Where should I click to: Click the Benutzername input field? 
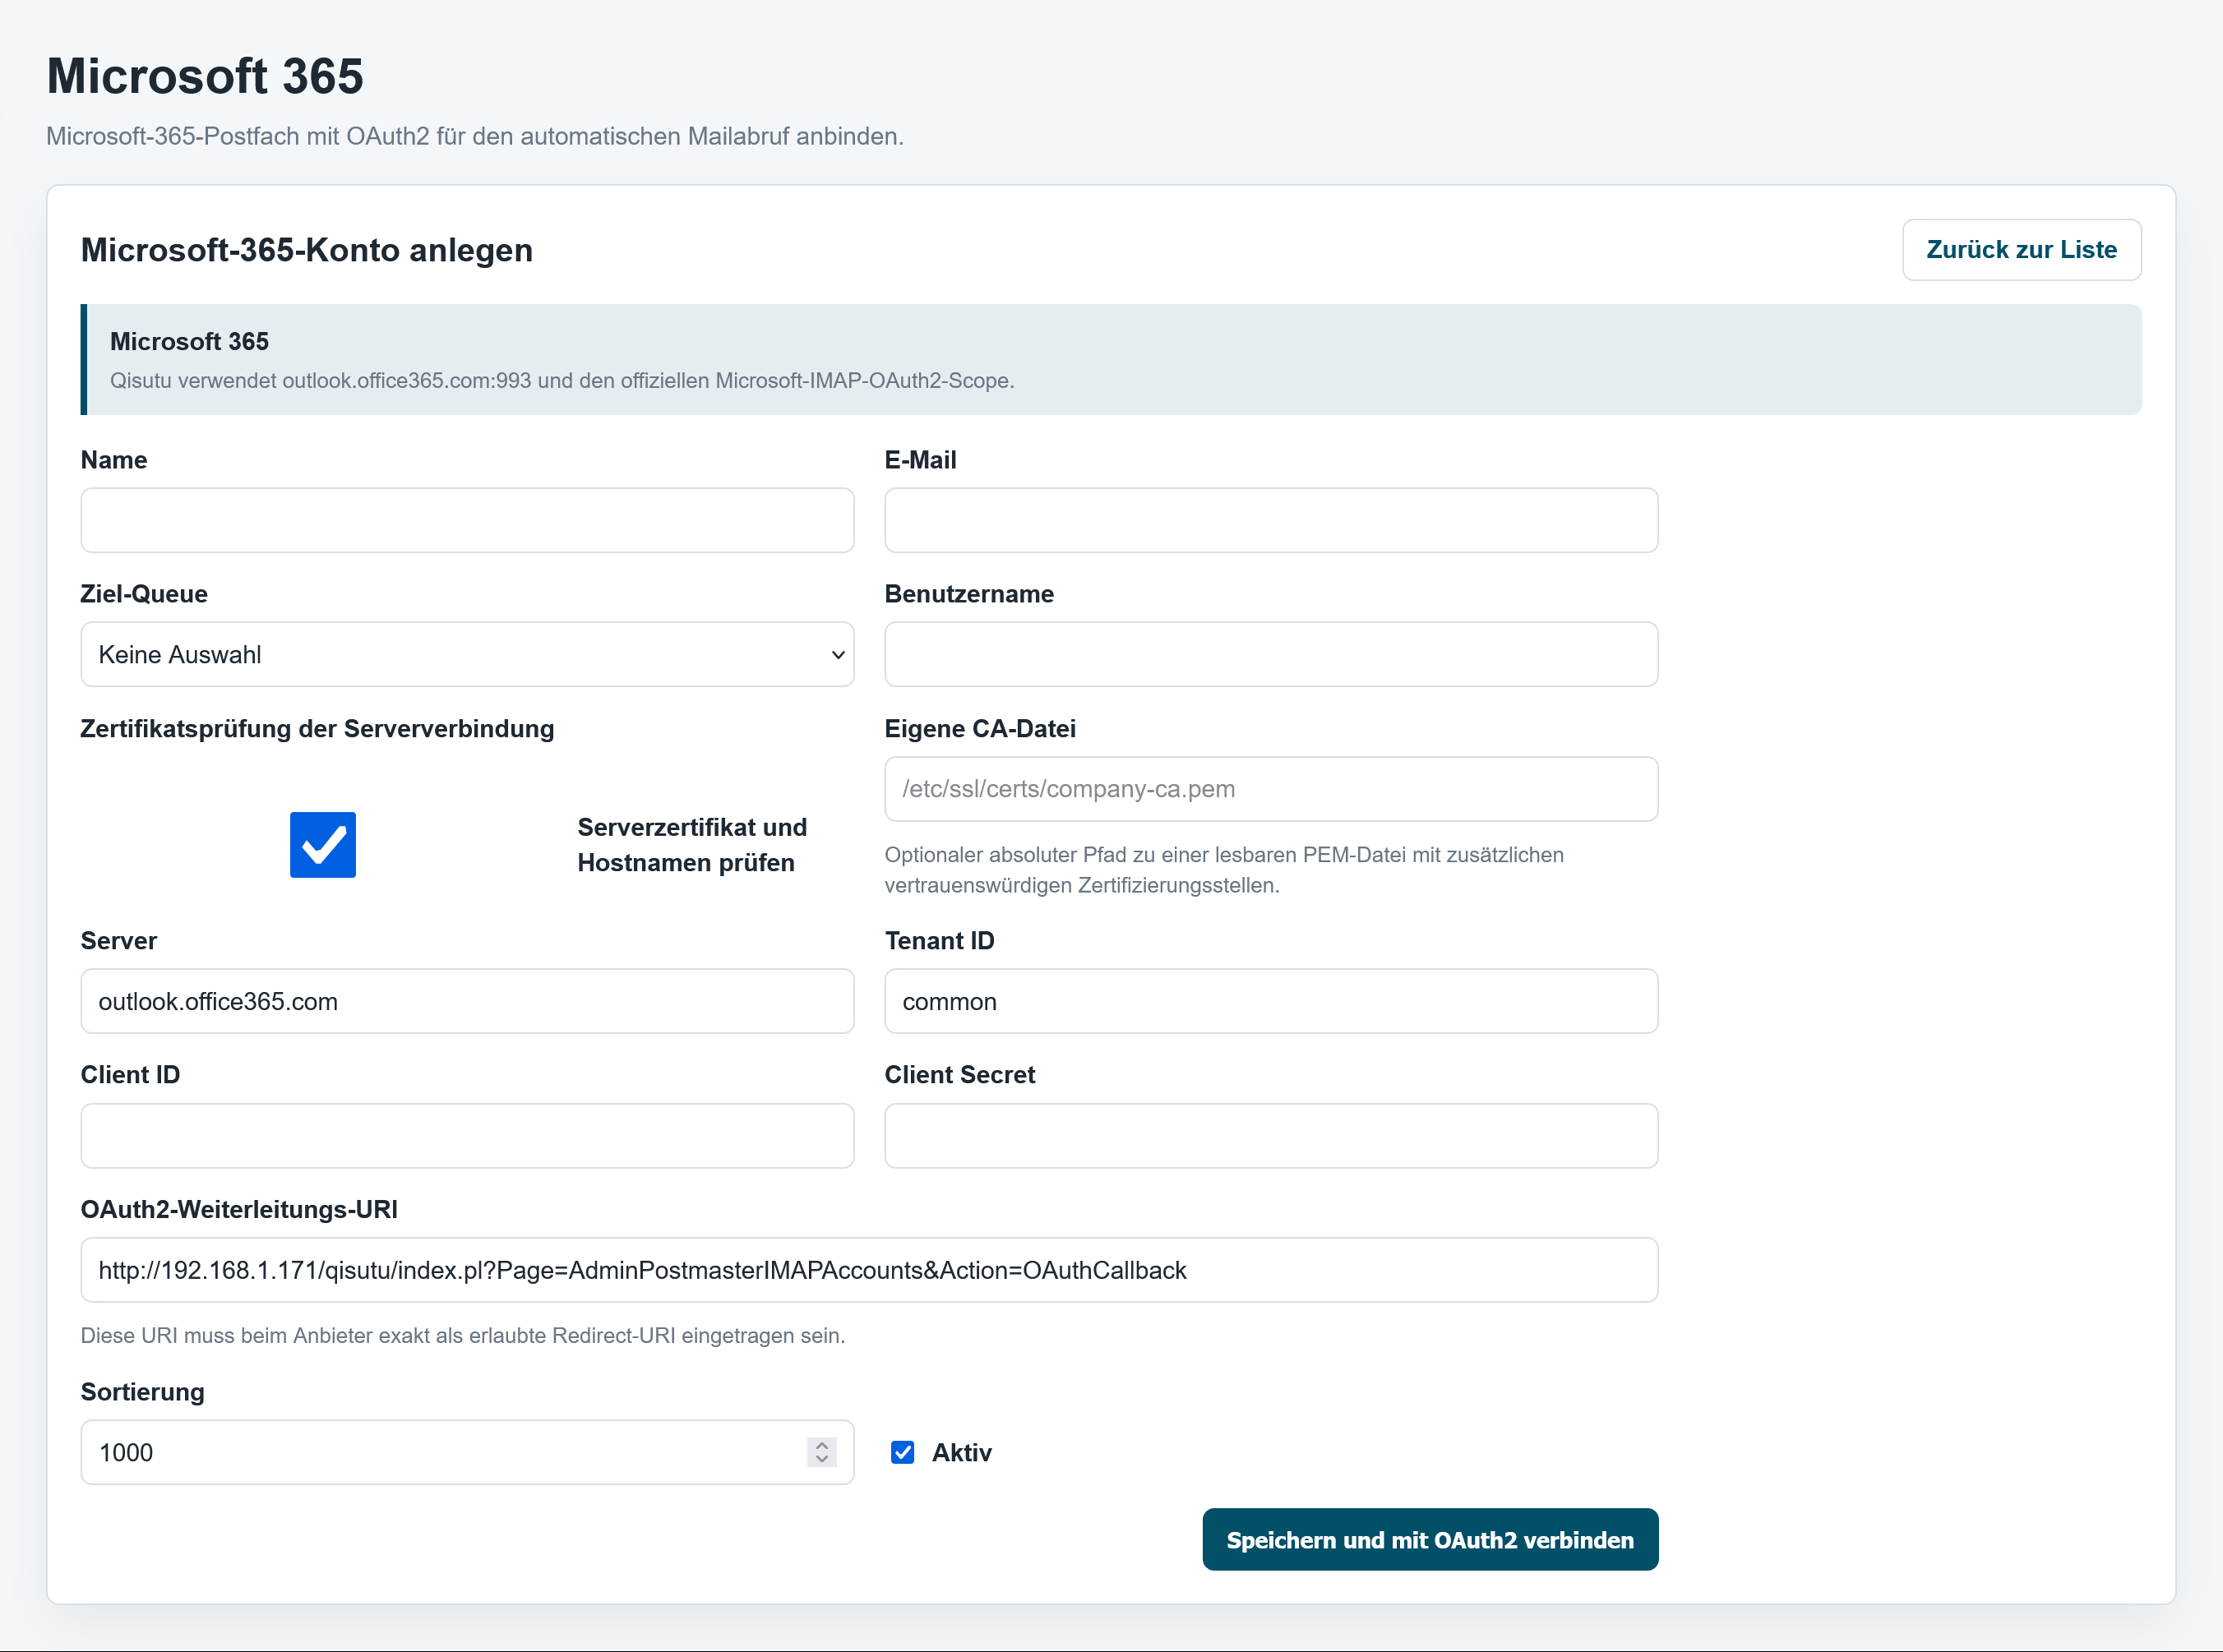pyautogui.click(x=1271, y=655)
